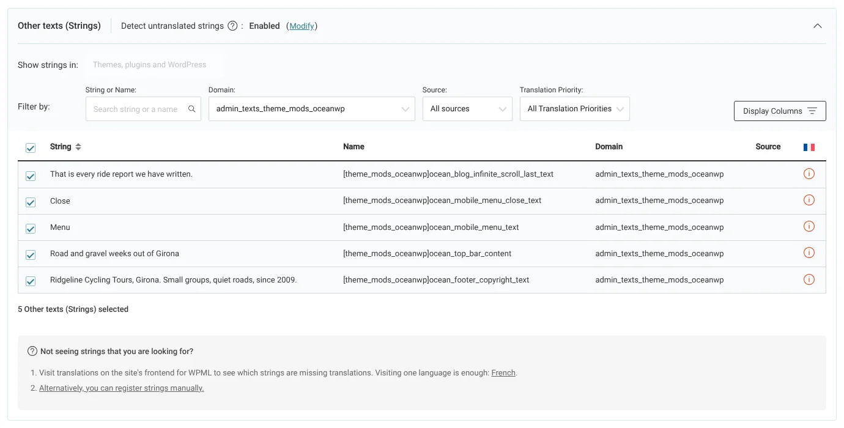
Task: Click the Name column header
Action: tap(354, 147)
